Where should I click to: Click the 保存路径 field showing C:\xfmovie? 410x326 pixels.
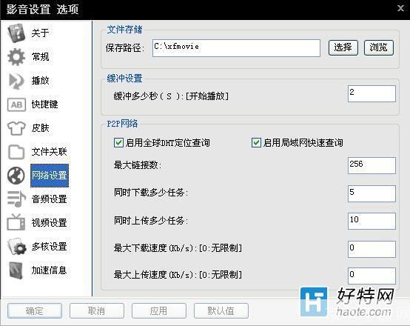tap(236, 48)
